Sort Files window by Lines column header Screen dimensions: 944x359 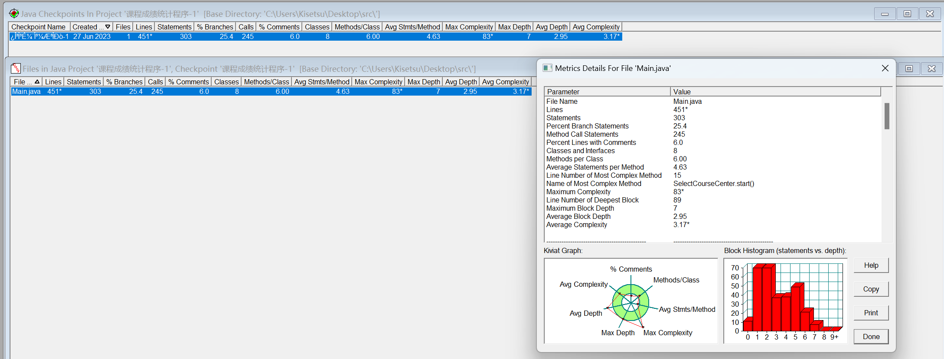click(53, 82)
